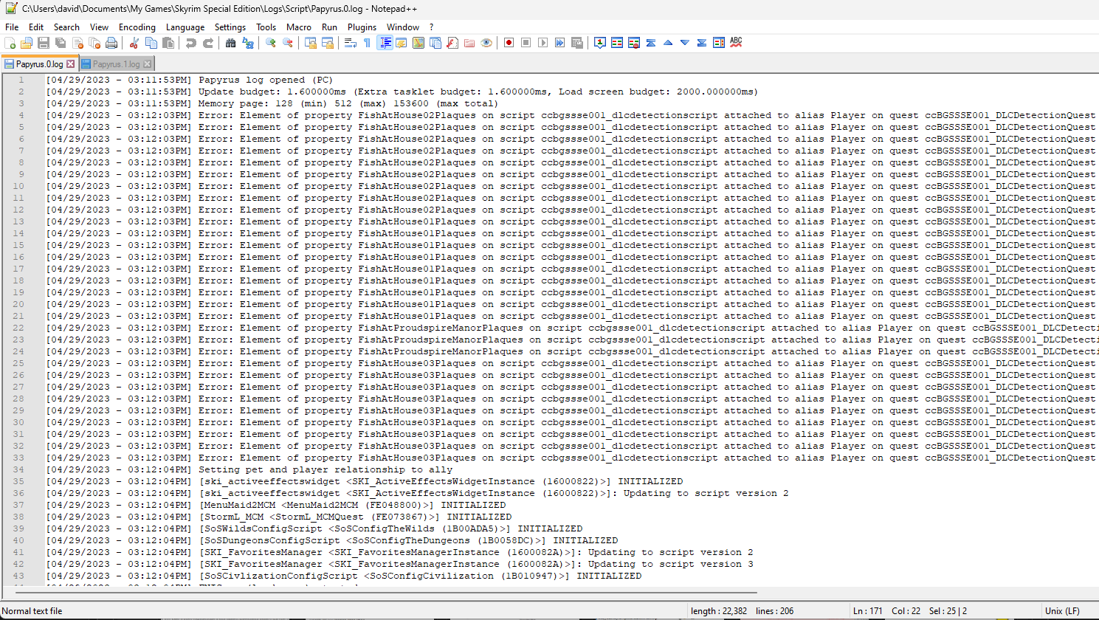This screenshot has height=620, width=1099.
Task: Close the Papyrus.0.log tab
Action: point(71,64)
